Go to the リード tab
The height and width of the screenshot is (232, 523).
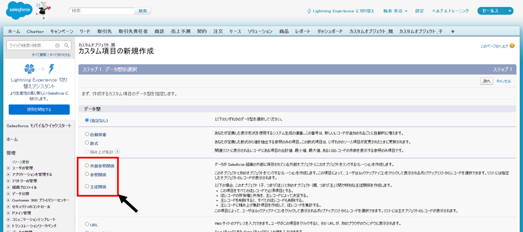tap(85, 31)
